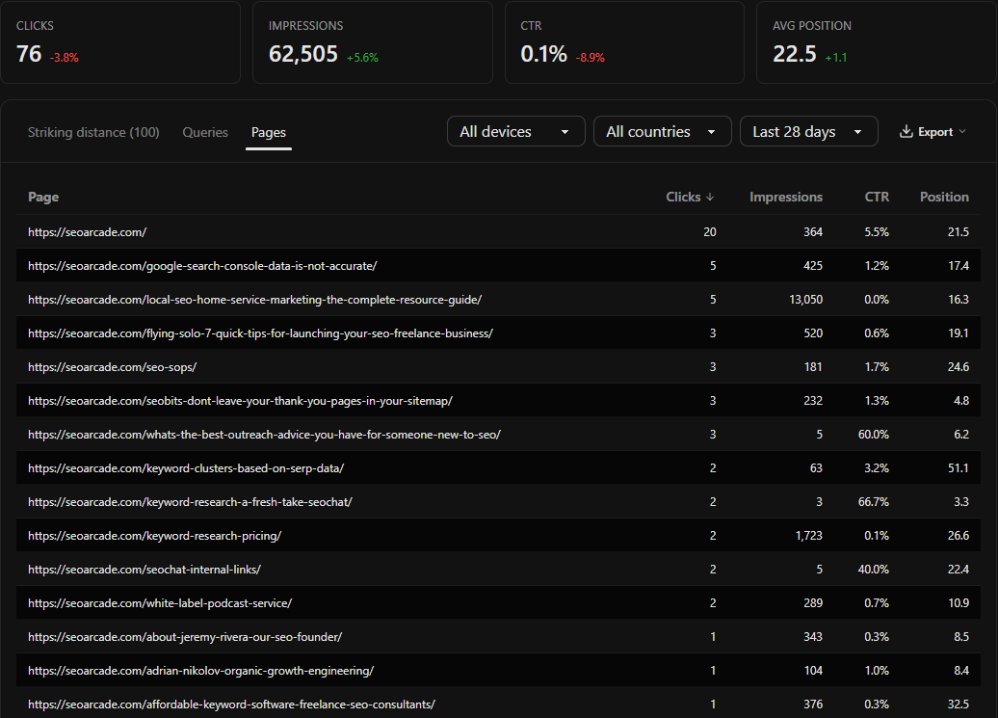This screenshot has width=998, height=718.
Task: Open the keyword-research-pricing page link
Action: point(155,536)
